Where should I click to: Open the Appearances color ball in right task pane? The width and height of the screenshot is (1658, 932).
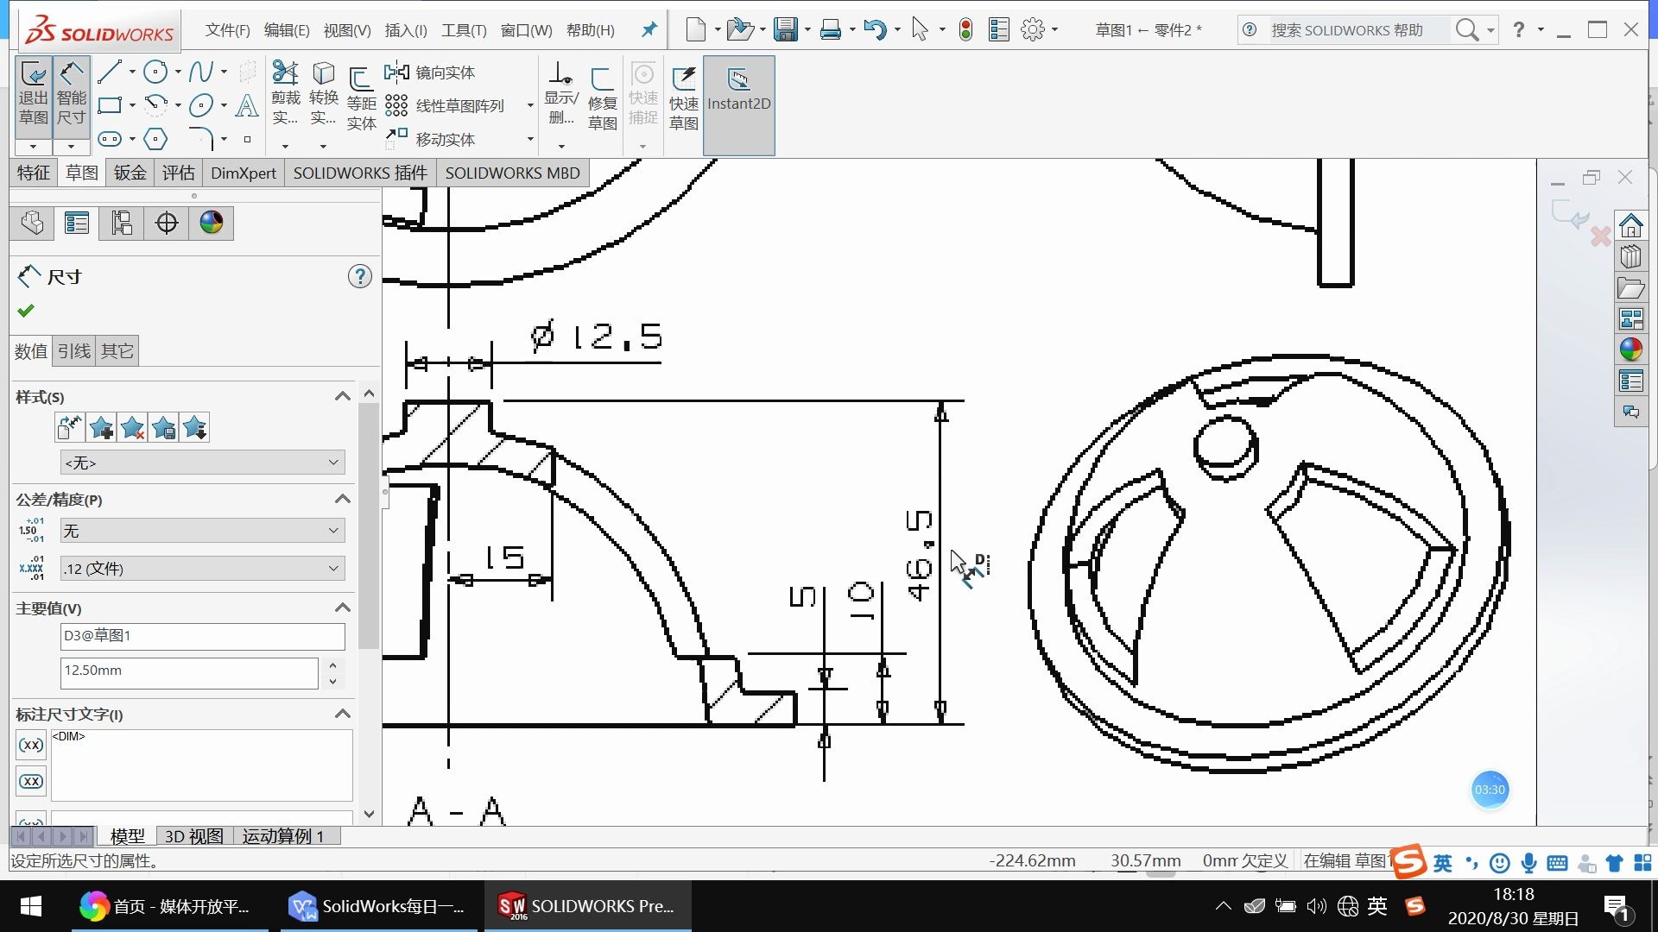tap(1630, 349)
